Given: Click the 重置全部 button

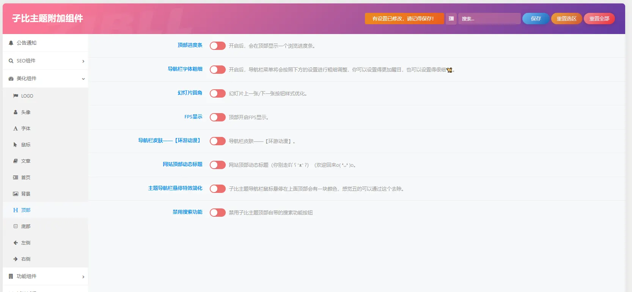Looking at the screenshot, I should pyautogui.click(x=599, y=19).
